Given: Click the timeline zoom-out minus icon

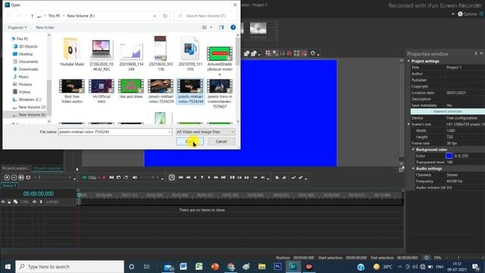Looking at the screenshot, I should 14,177.
